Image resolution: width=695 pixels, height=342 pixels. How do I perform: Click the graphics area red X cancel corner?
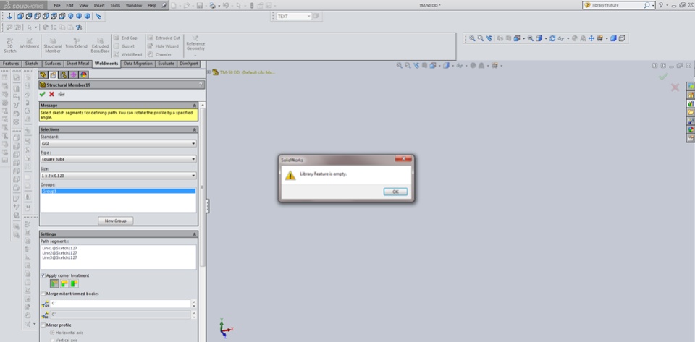tap(675, 87)
